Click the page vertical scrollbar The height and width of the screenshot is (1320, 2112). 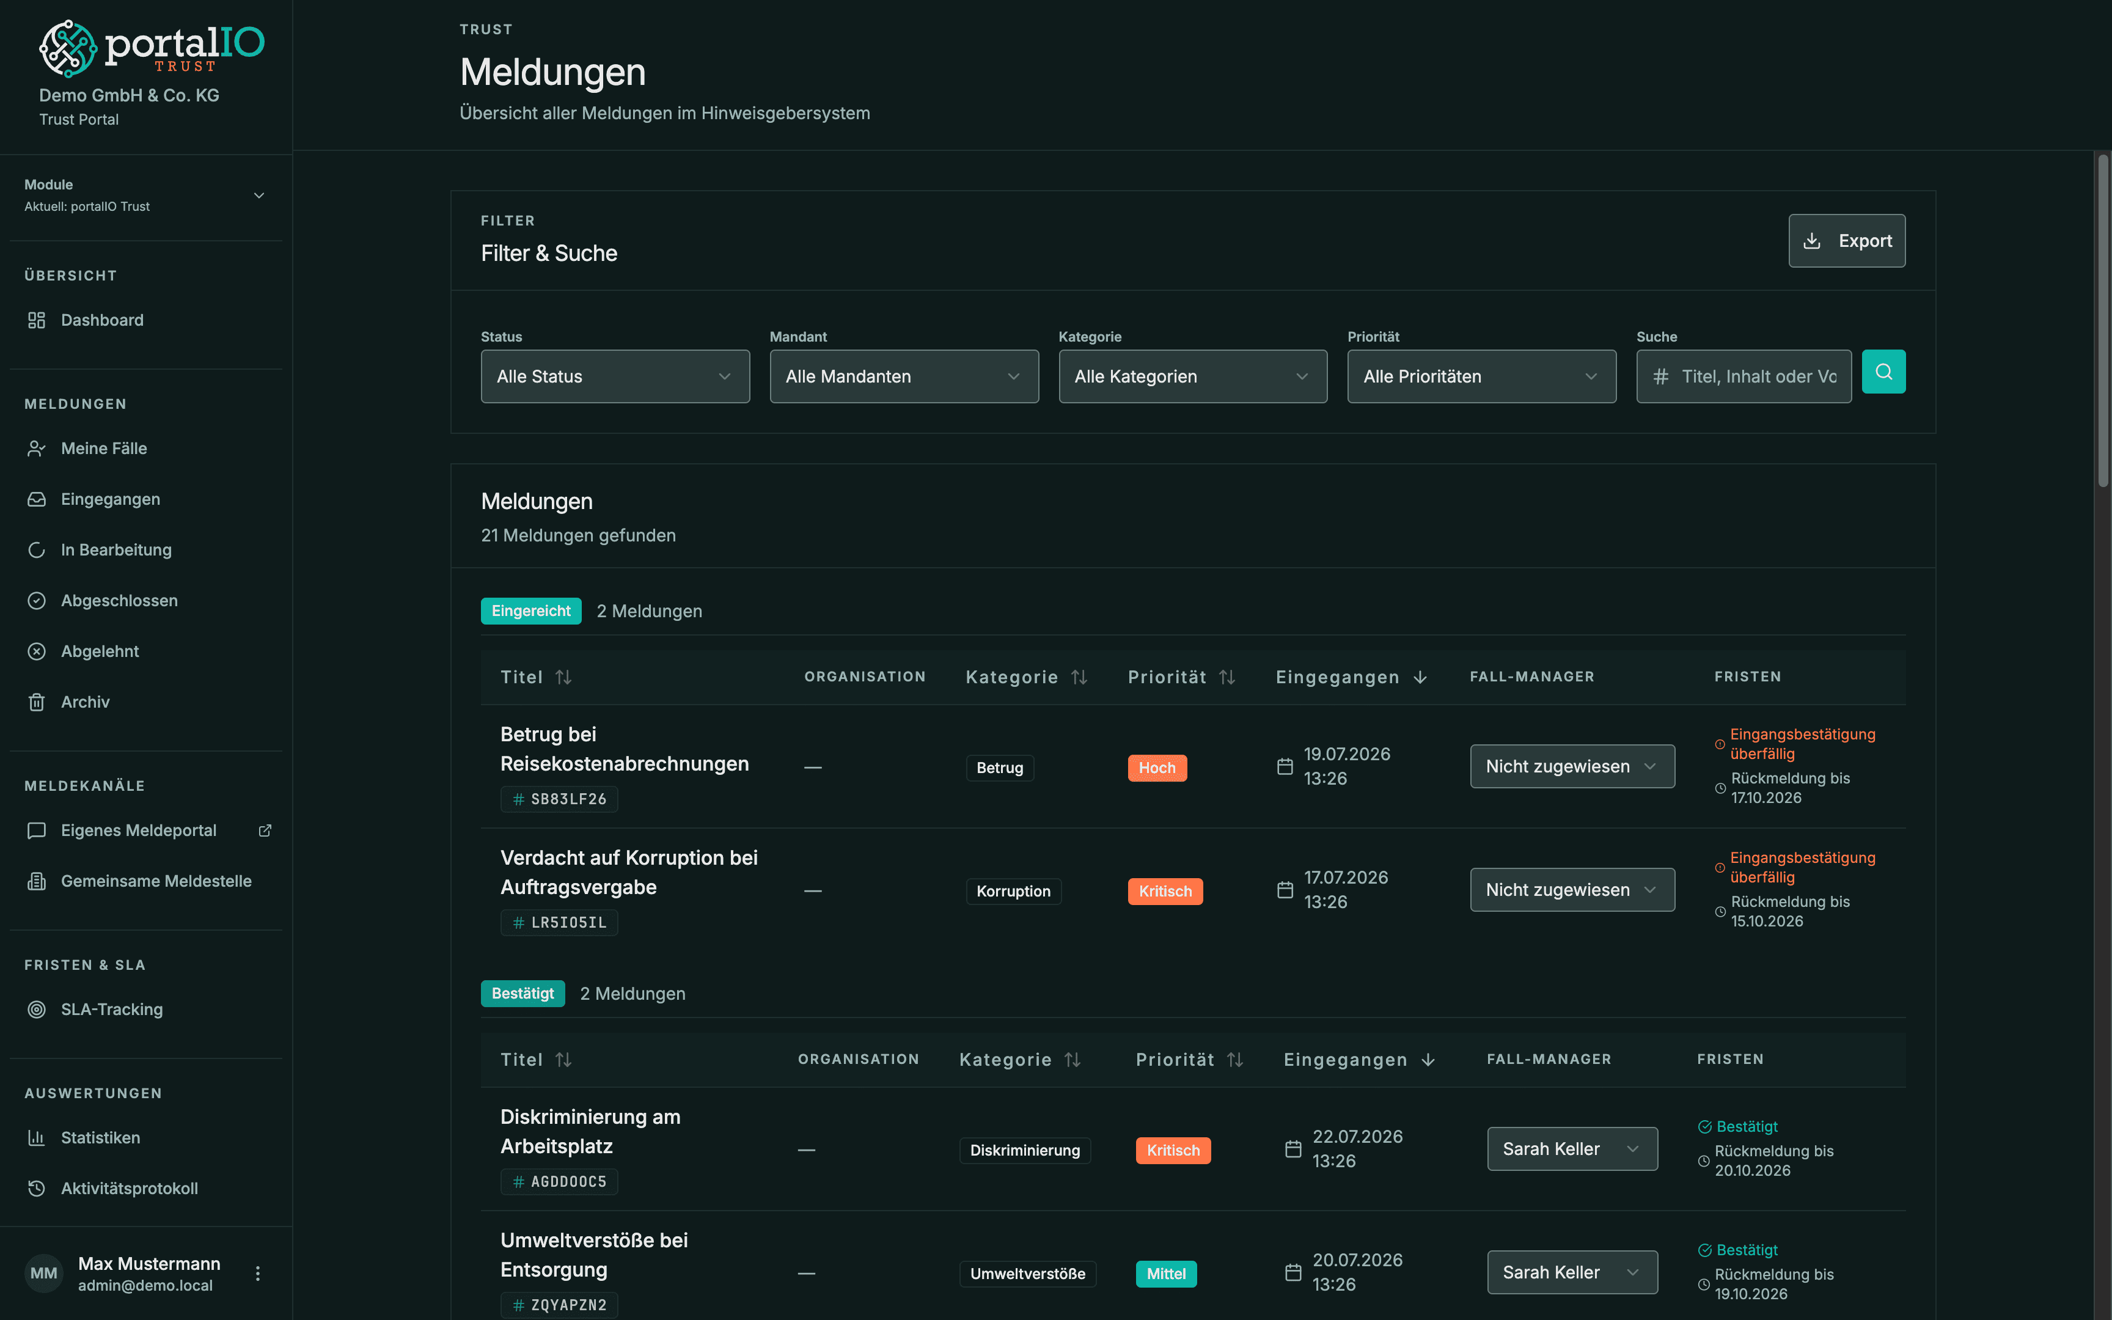point(2103,320)
